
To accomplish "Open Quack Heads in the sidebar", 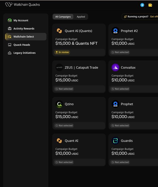I will [x=26, y=45].
